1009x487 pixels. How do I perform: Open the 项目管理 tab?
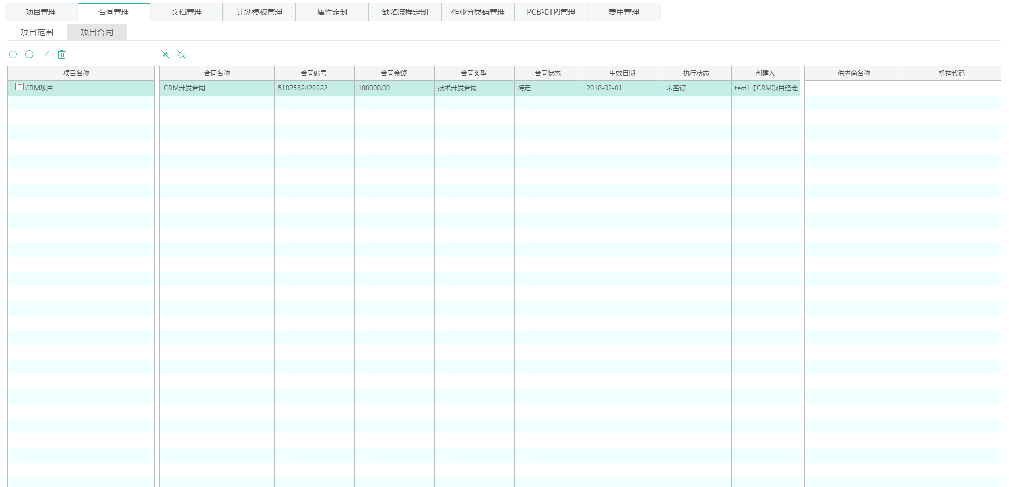[41, 12]
